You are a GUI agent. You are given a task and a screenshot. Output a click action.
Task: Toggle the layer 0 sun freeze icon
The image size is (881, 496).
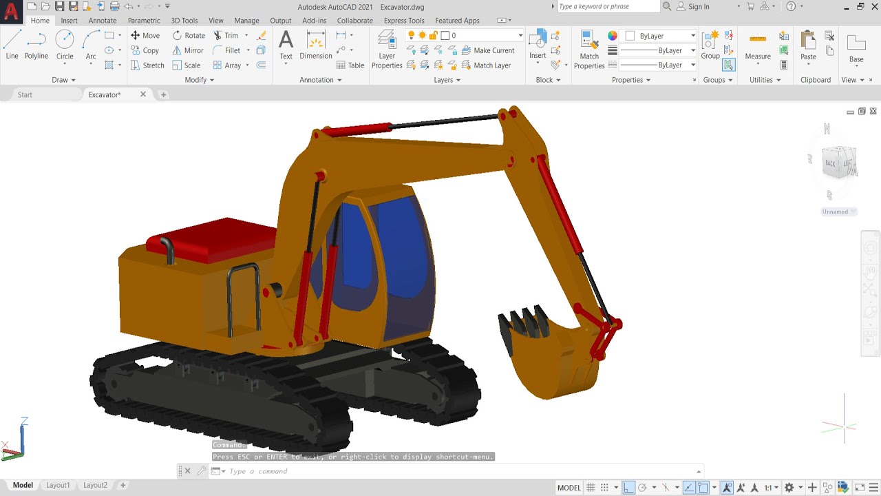click(x=422, y=35)
